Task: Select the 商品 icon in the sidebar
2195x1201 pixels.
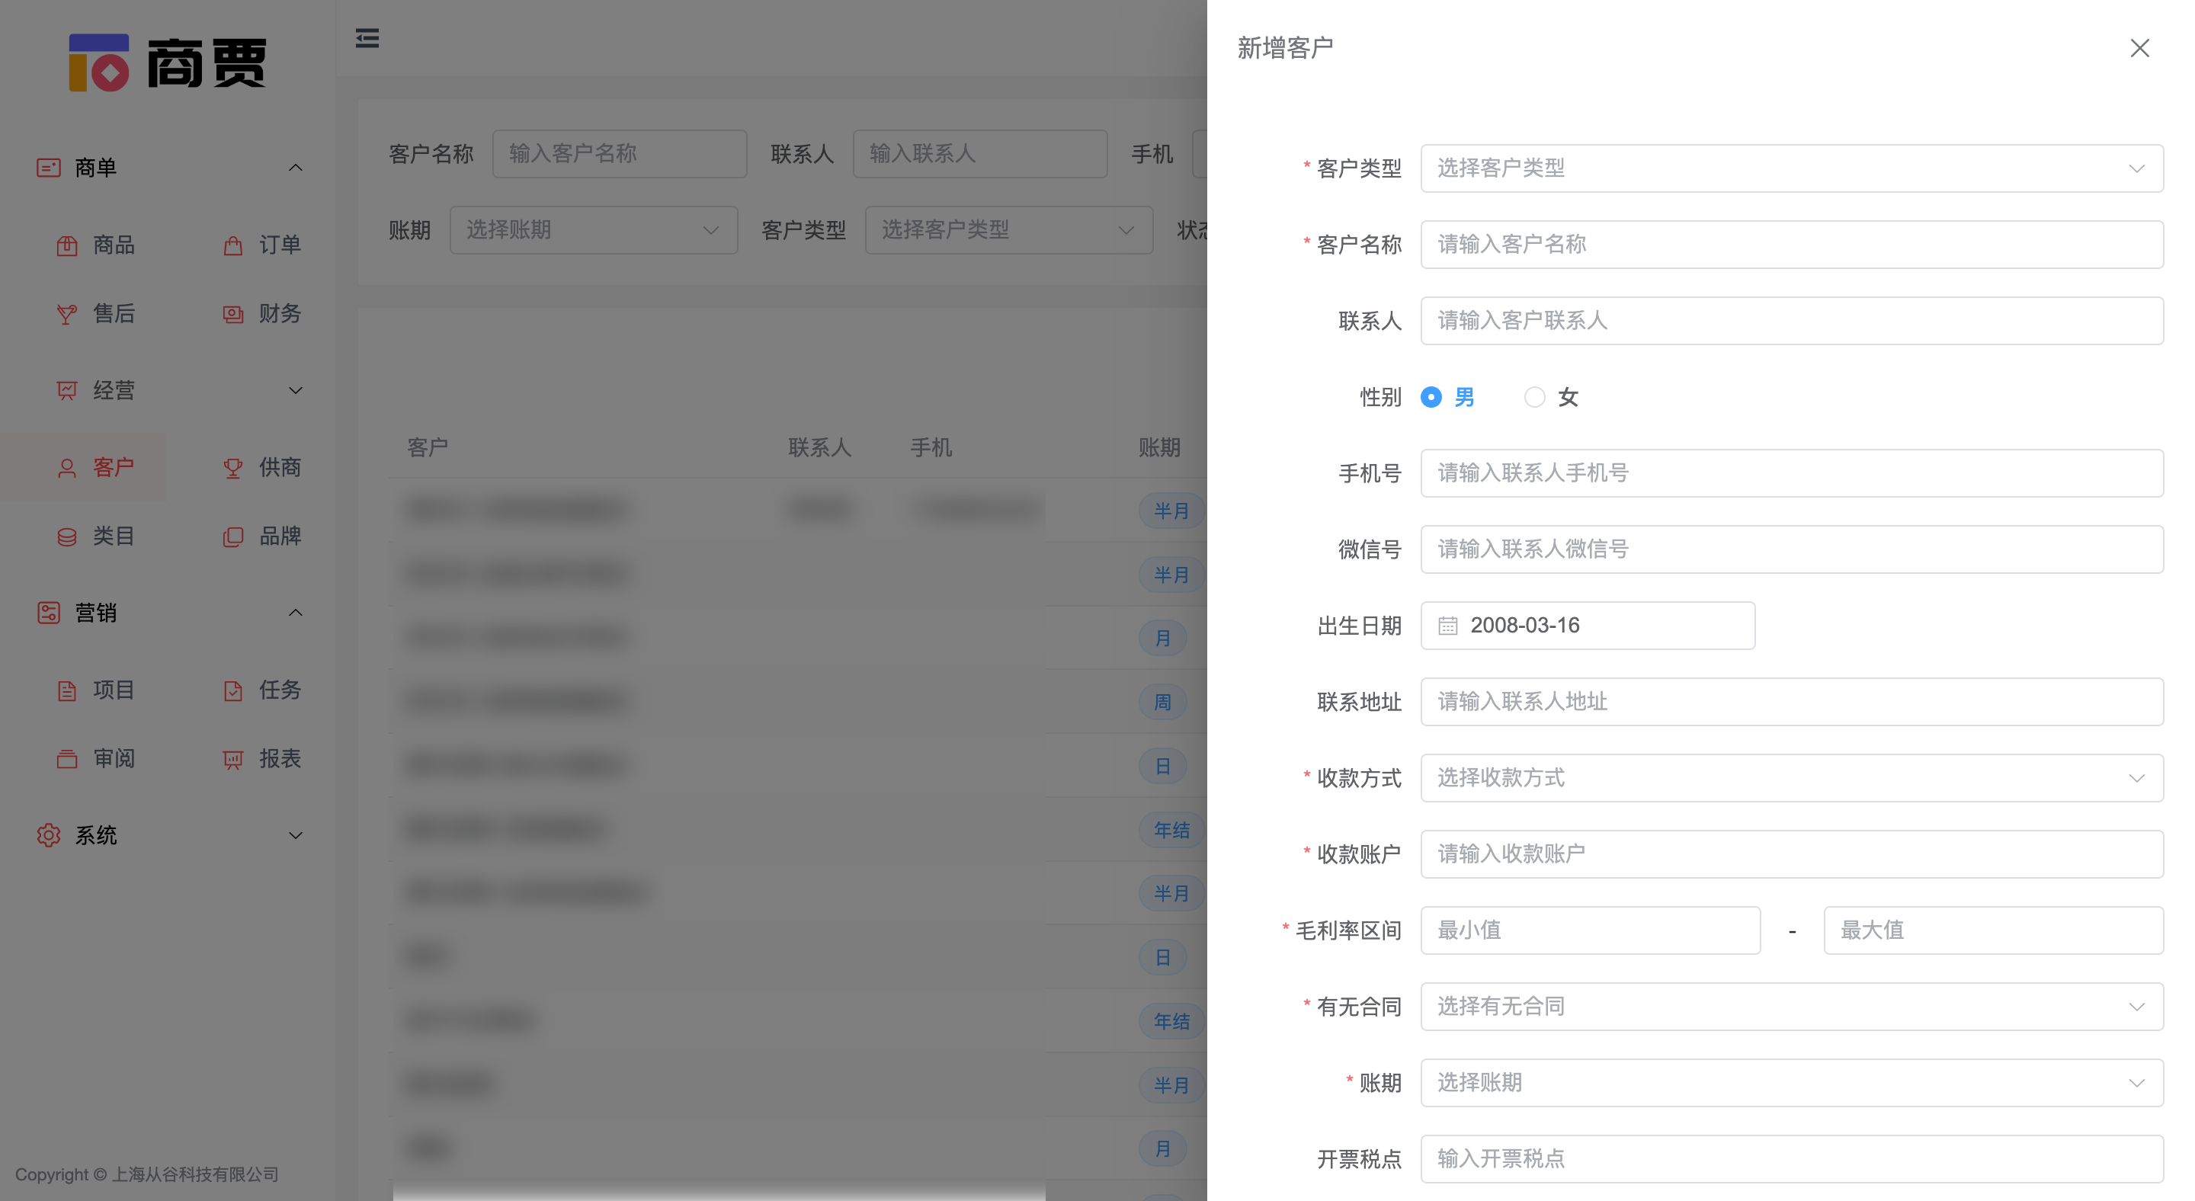Action: click(x=68, y=245)
